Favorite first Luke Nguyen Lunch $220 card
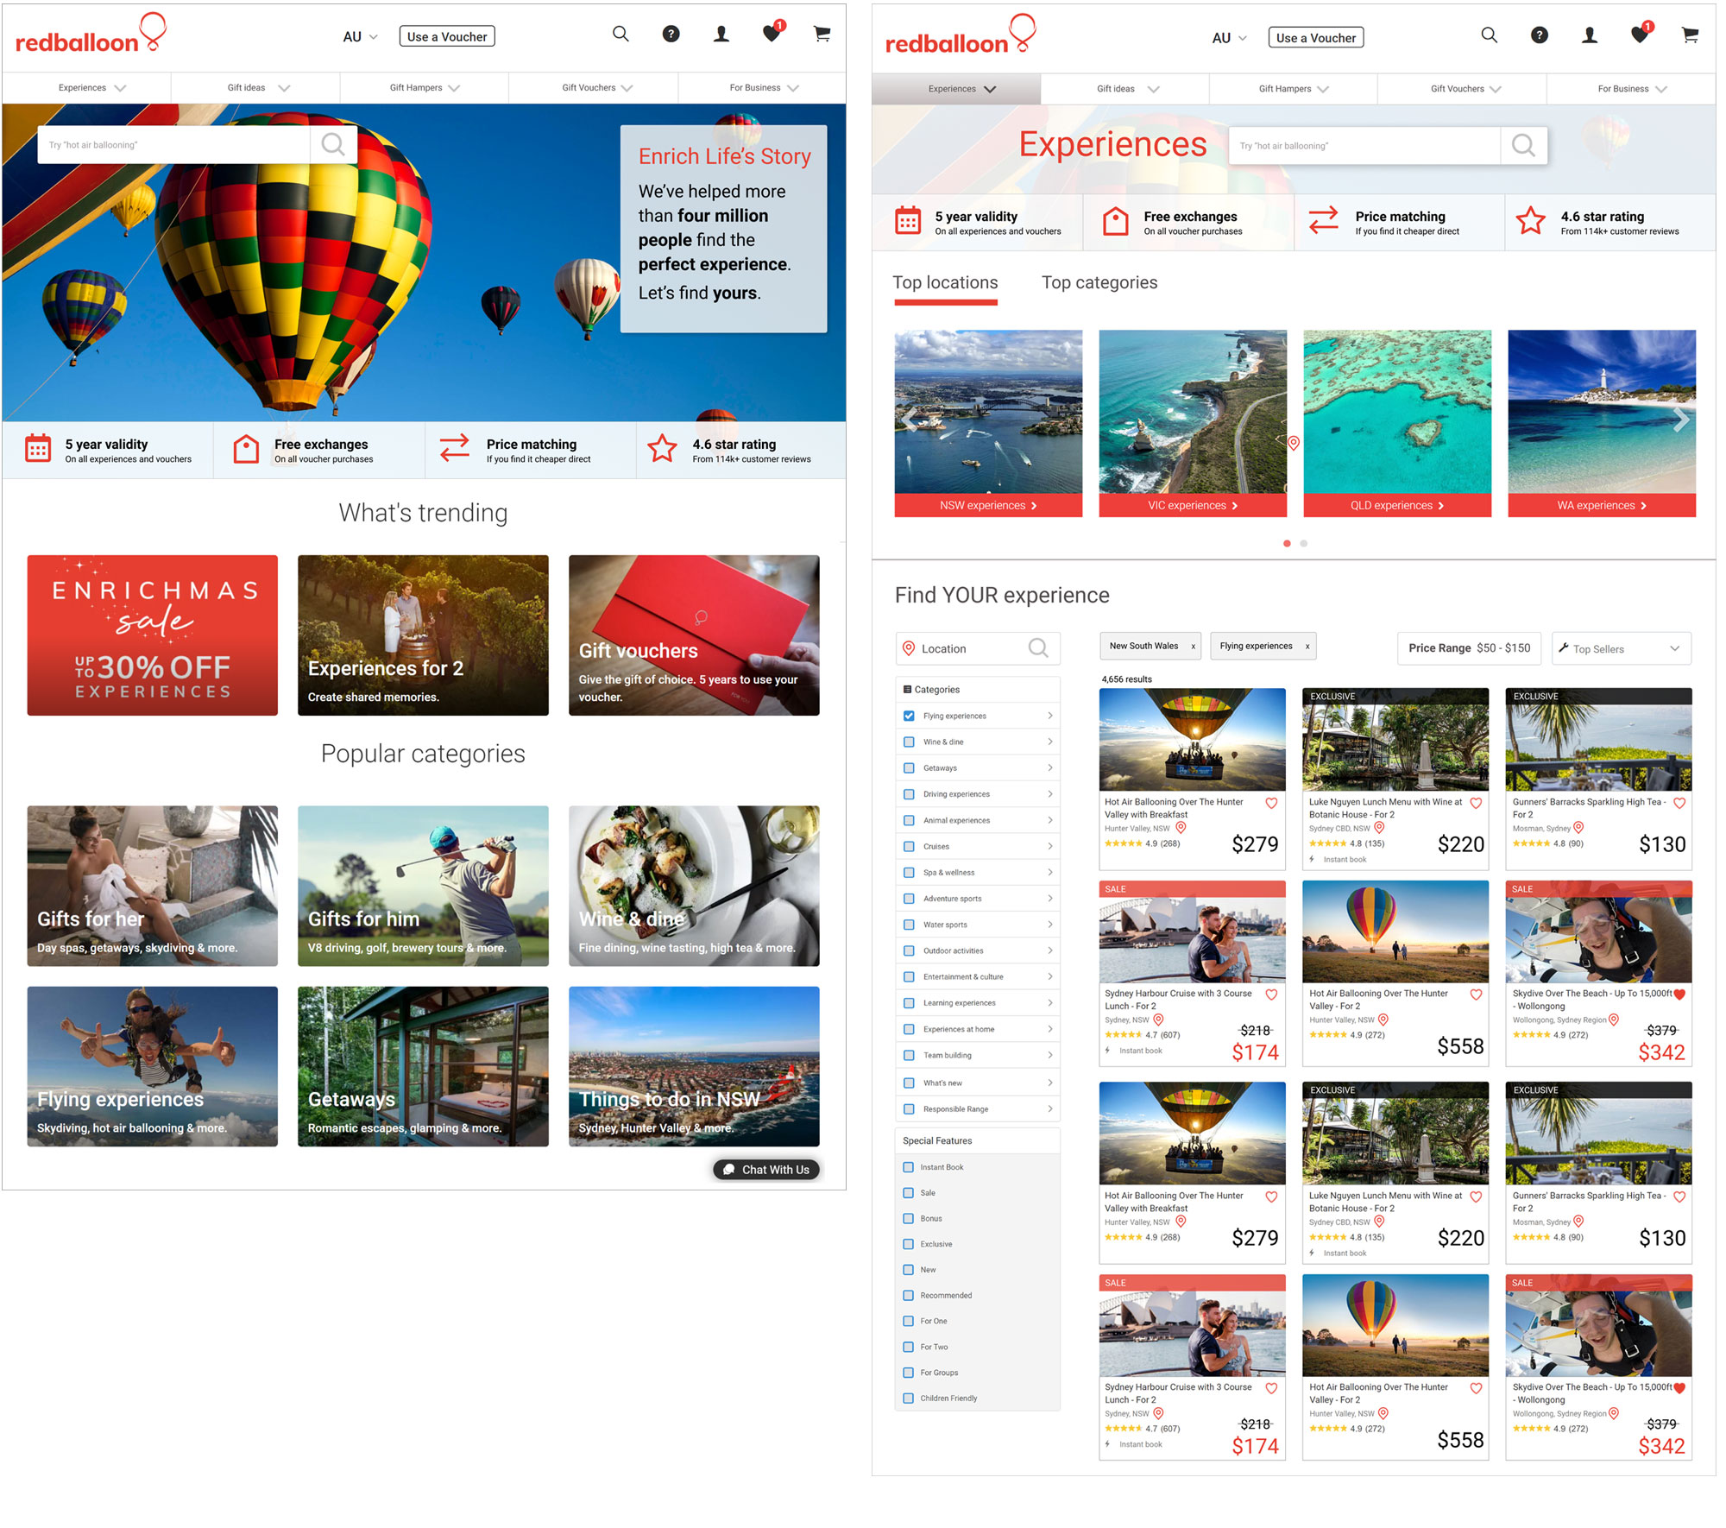Screen dimensions: 1726x1528 (x=1476, y=803)
